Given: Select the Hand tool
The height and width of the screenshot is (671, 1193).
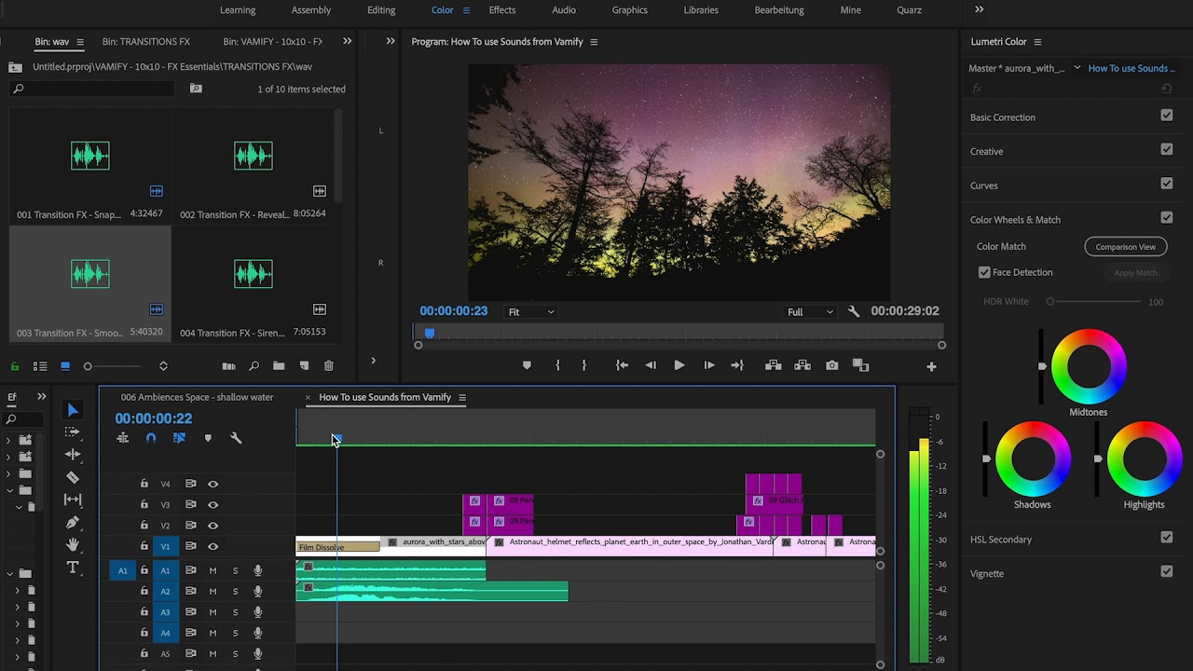Looking at the screenshot, I should (73, 545).
